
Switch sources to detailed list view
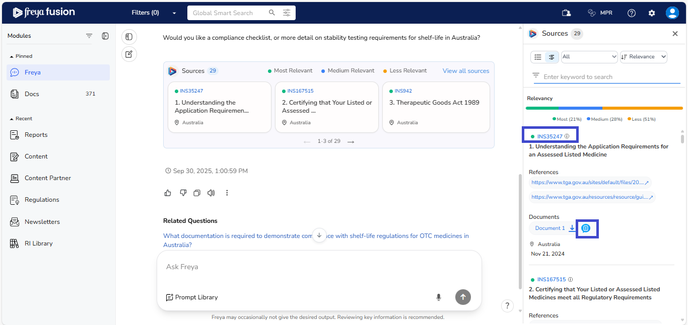(552, 57)
